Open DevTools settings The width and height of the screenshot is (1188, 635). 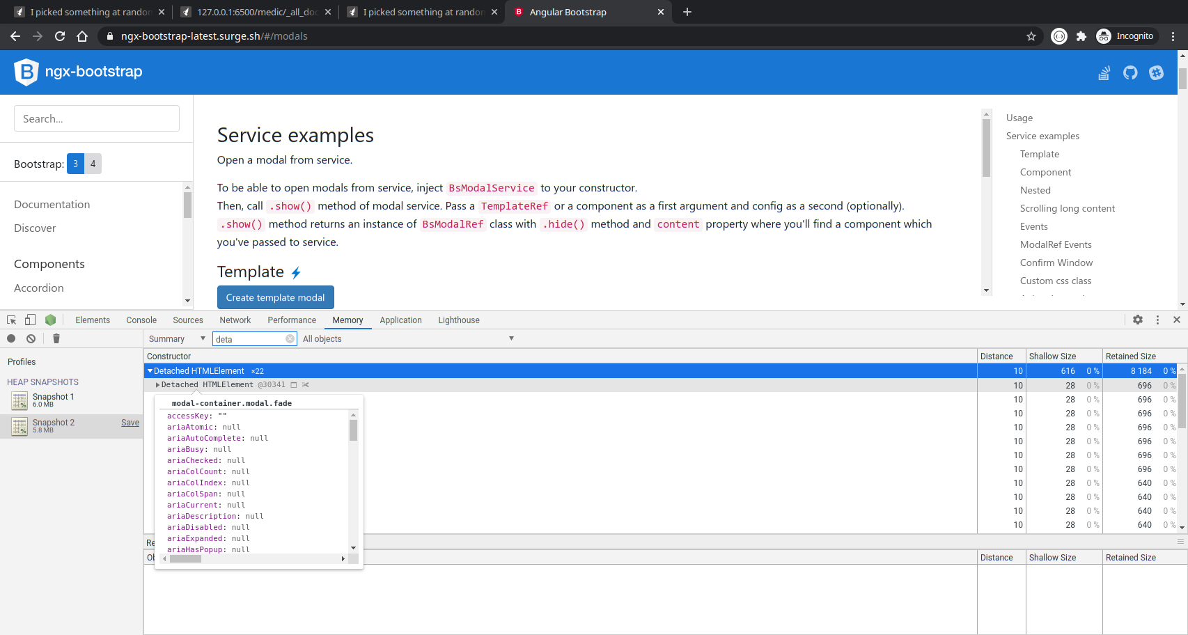click(x=1138, y=320)
